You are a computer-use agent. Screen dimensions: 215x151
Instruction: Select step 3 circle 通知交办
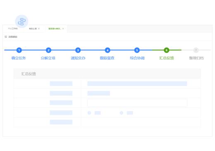point(78,50)
